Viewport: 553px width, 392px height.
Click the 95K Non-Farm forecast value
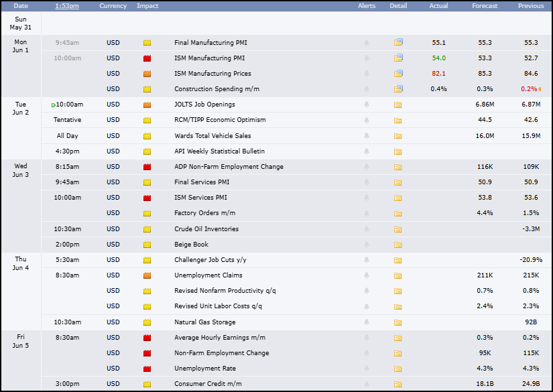(485, 353)
